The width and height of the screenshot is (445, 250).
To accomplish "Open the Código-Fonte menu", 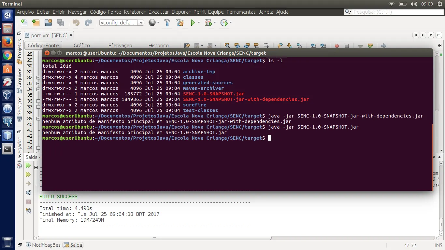I will 106,12.
